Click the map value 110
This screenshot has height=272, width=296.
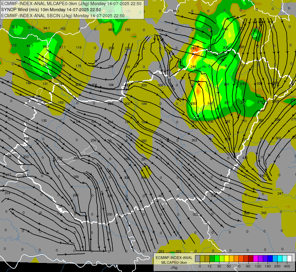point(46,65)
